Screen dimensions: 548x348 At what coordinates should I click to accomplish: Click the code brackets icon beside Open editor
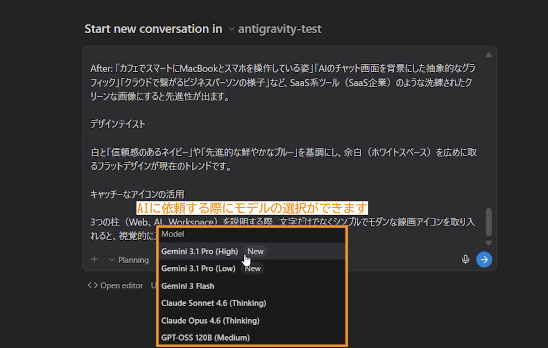tap(93, 285)
